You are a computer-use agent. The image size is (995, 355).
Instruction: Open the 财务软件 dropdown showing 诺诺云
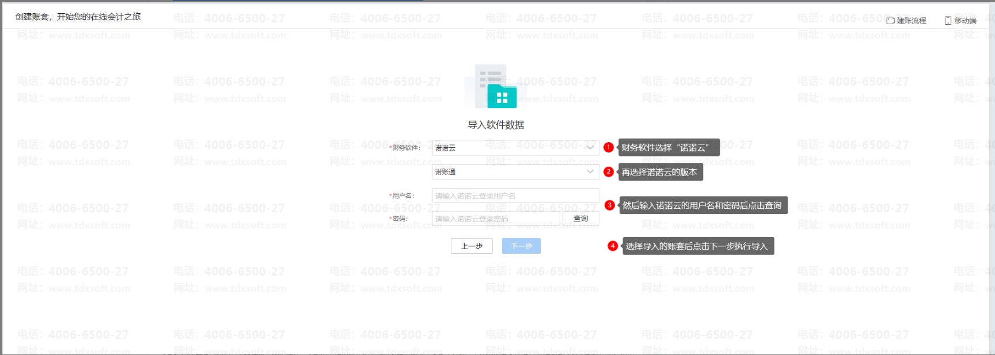515,148
